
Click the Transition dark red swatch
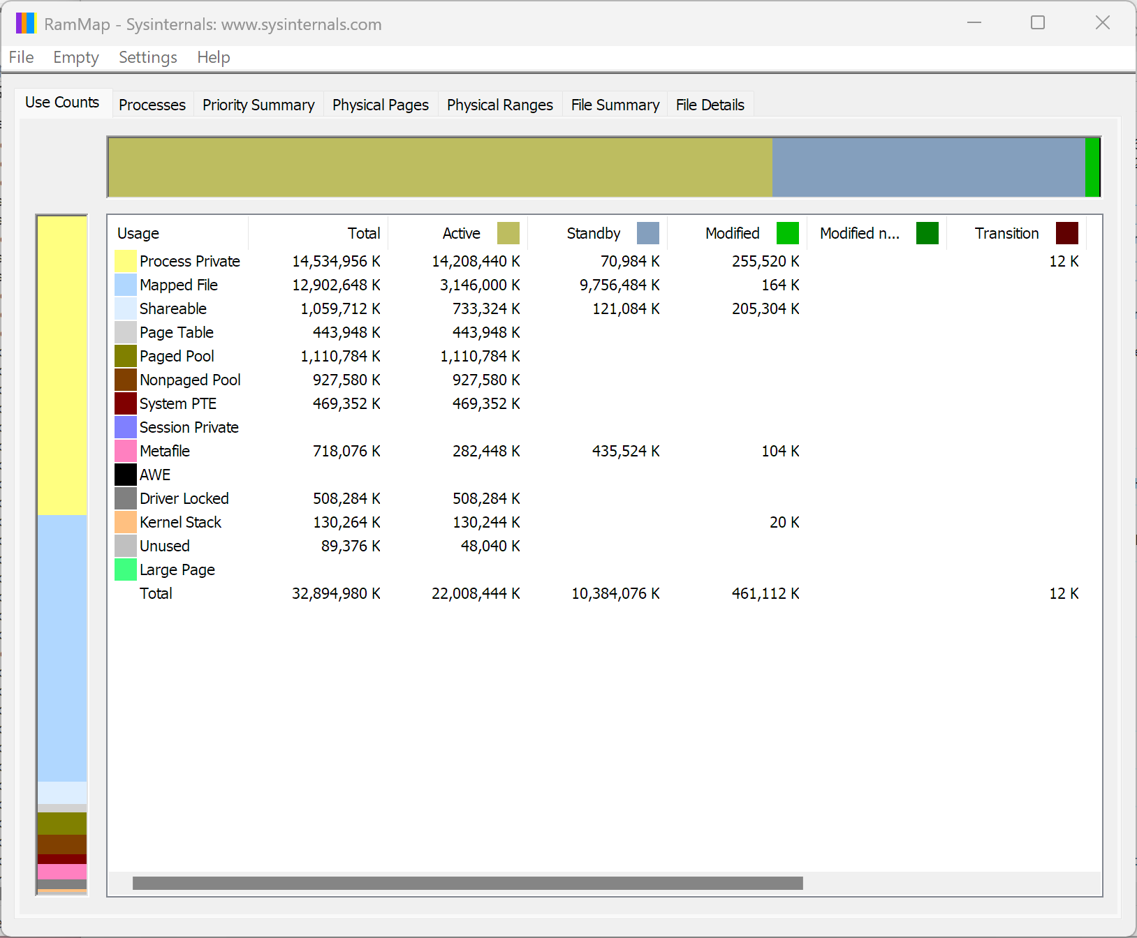tap(1067, 233)
